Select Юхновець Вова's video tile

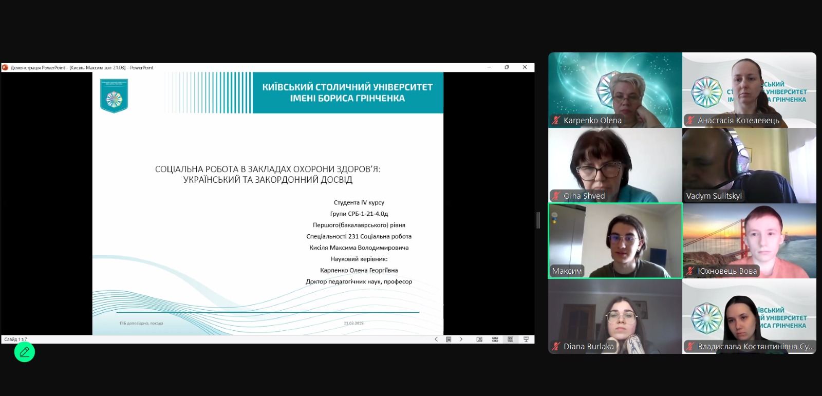[x=749, y=240]
